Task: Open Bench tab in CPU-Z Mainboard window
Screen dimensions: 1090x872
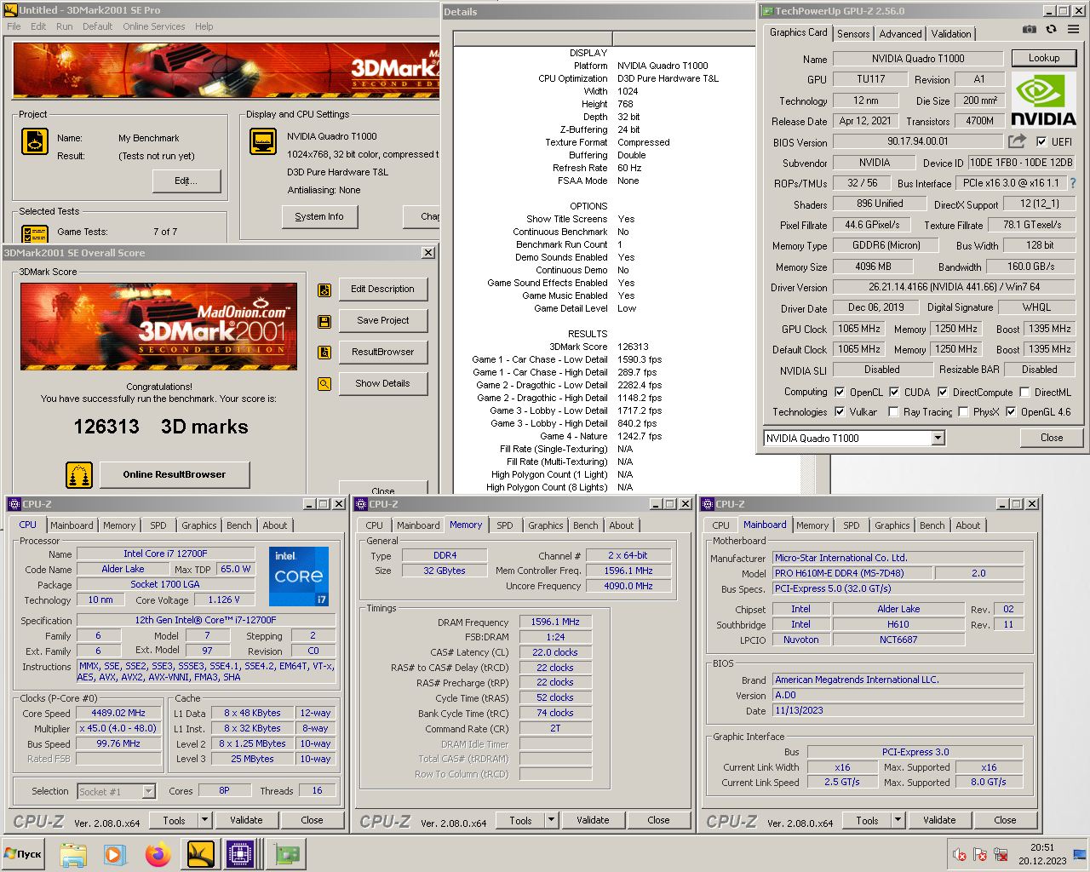Action: [932, 525]
